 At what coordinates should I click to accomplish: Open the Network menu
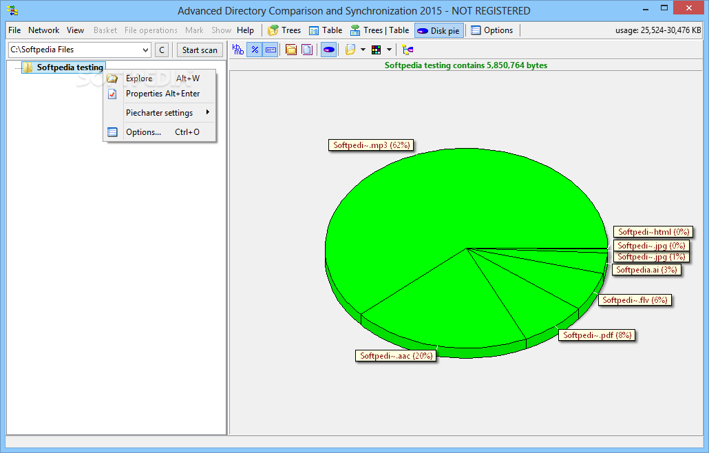tap(44, 30)
